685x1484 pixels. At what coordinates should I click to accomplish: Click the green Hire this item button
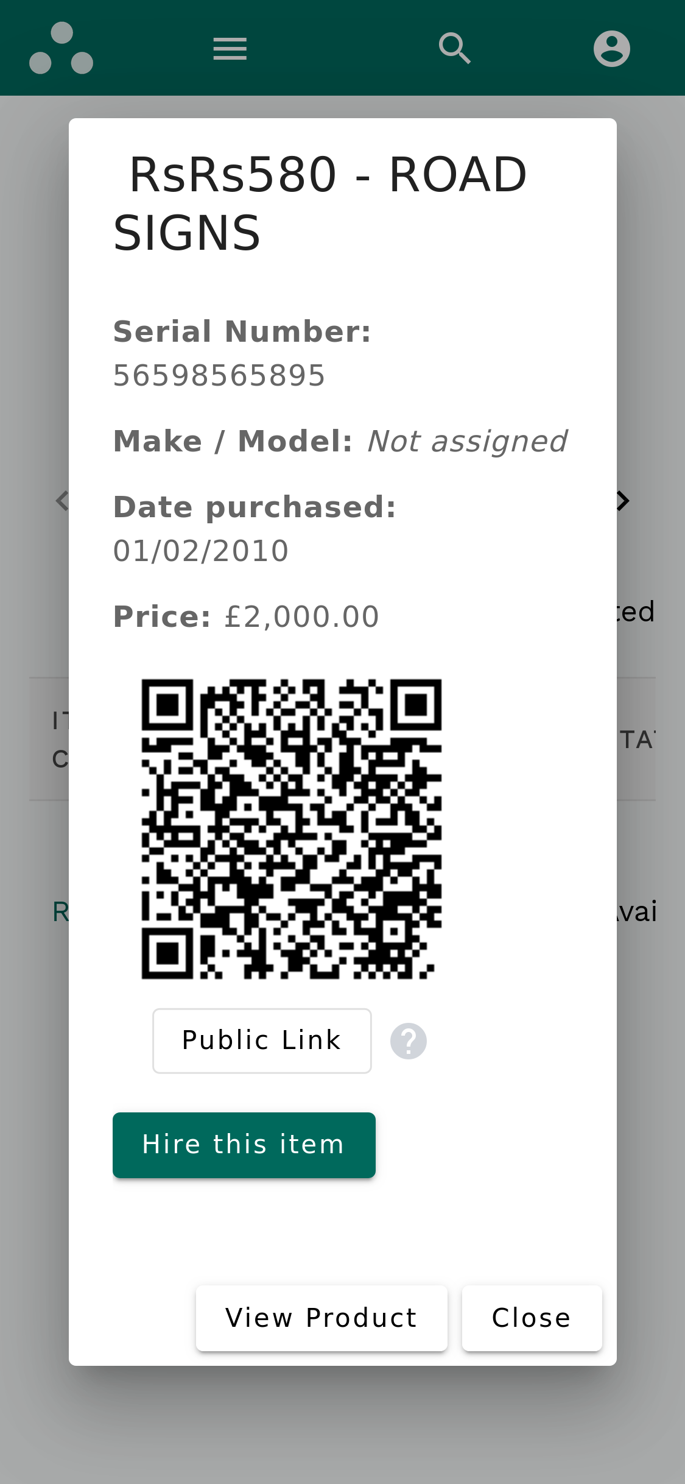(244, 1145)
